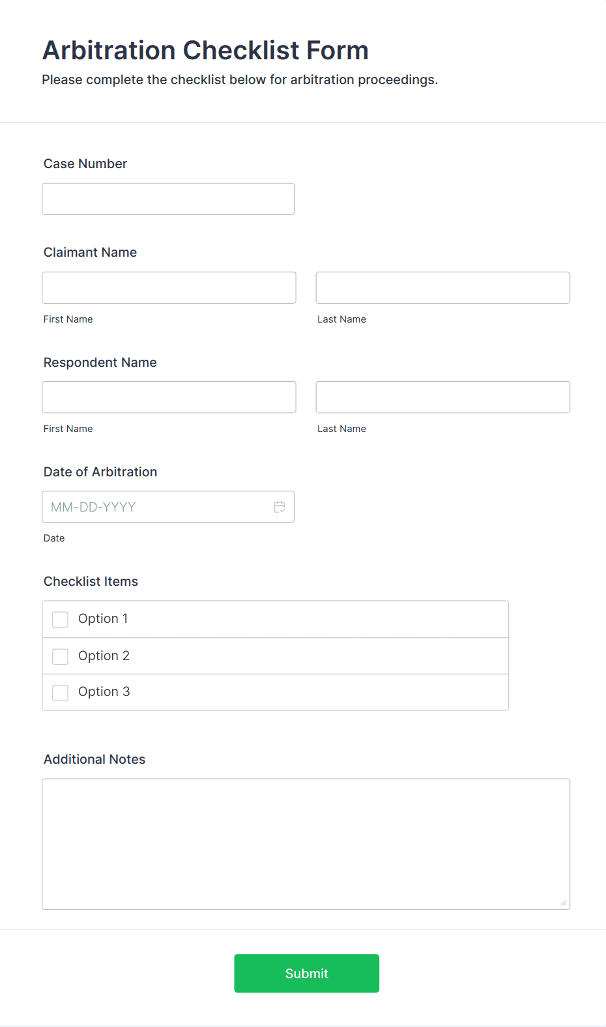Click the textarea resize handle

(x=562, y=903)
